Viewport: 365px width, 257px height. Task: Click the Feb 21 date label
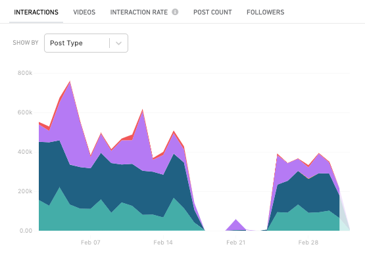click(x=236, y=243)
